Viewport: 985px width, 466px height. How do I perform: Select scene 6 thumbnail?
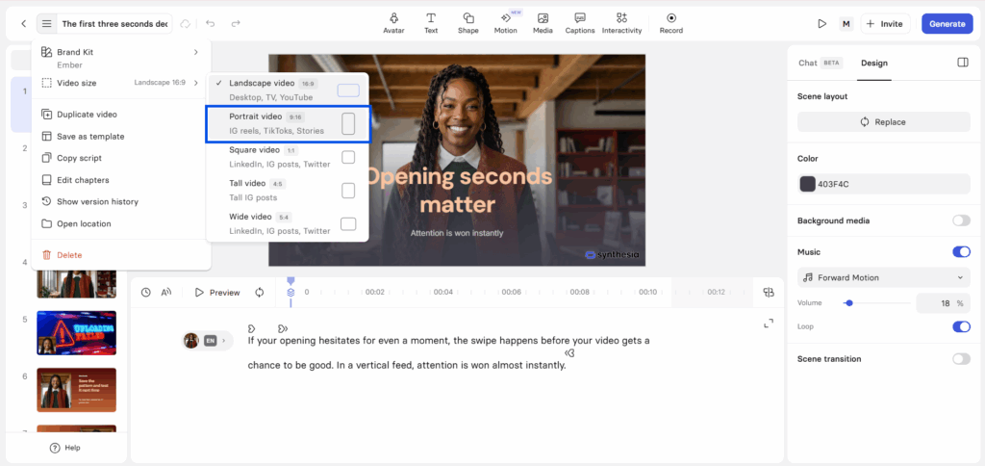[x=77, y=390]
